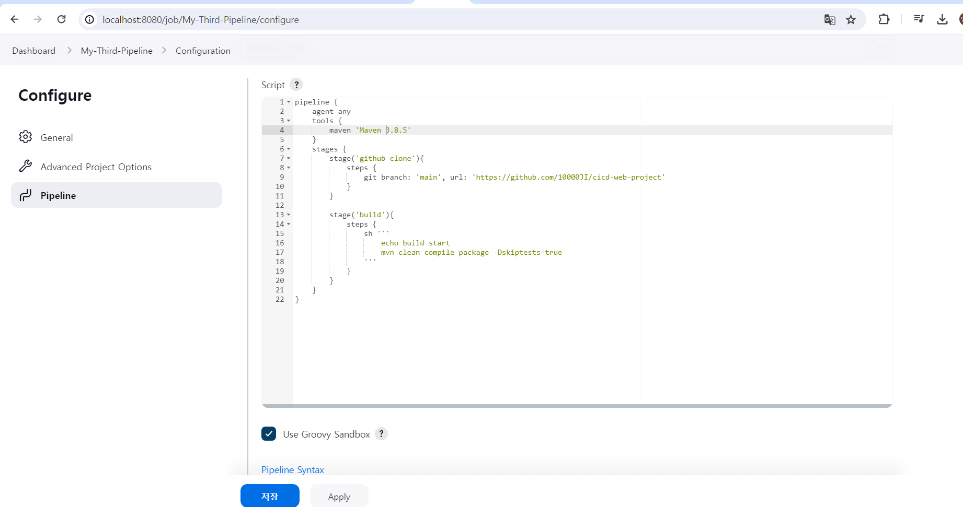Select Pipeline section in sidebar
Screen dimensions: 963x507
click(117, 195)
